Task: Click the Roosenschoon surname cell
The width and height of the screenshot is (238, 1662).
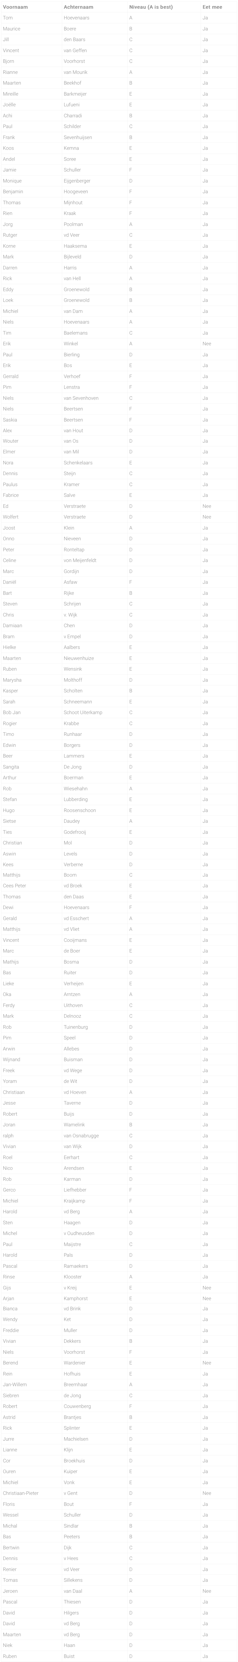Action: click(80, 810)
